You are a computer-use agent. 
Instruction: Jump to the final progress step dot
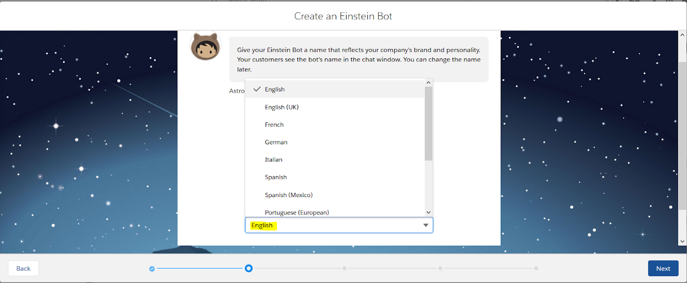point(536,268)
